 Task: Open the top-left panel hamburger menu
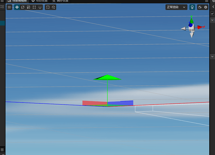pos(2,1)
